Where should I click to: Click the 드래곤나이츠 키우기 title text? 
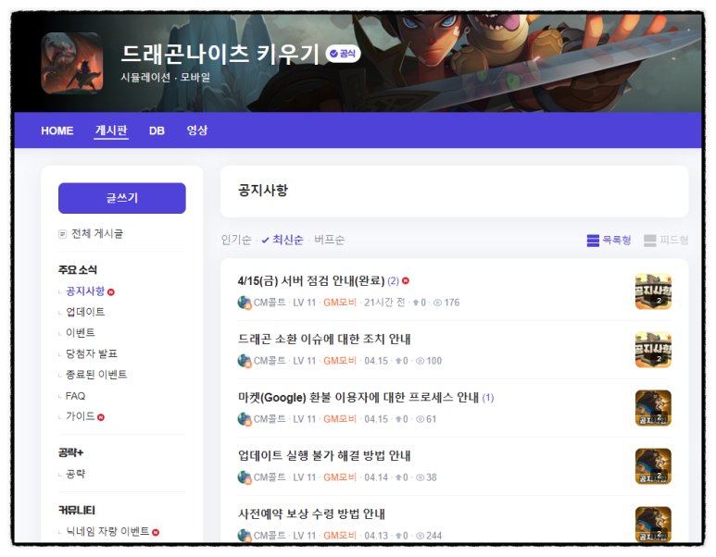[x=220, y=54]
